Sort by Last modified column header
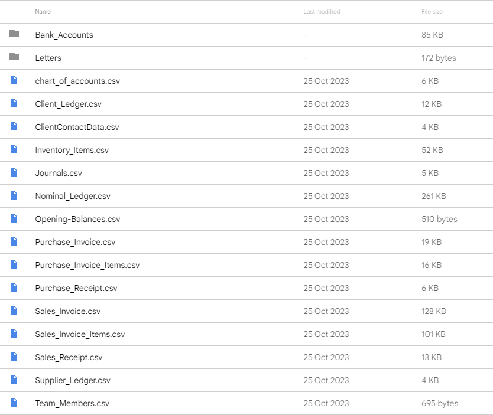The width and height of the screenshot is (493, 415). click(x=322, y=12)
